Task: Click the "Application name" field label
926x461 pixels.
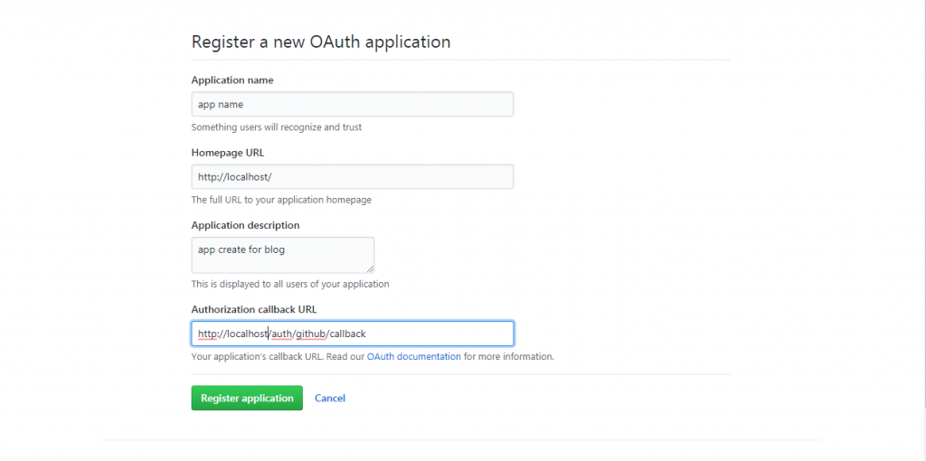Action: (x=232, y=80)
